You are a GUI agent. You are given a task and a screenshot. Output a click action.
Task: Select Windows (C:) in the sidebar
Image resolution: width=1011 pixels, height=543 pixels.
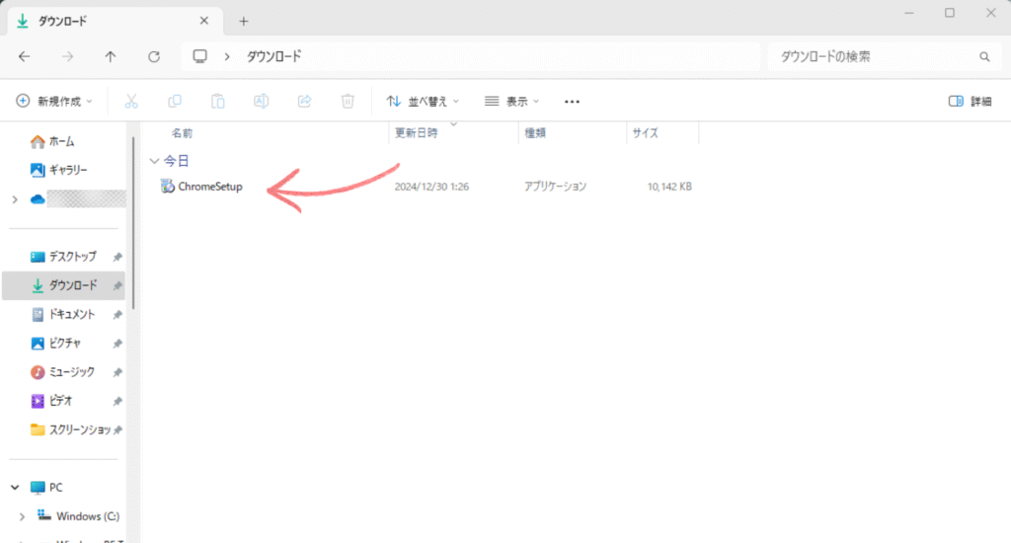pyautogui.click(x=79, y=516)
